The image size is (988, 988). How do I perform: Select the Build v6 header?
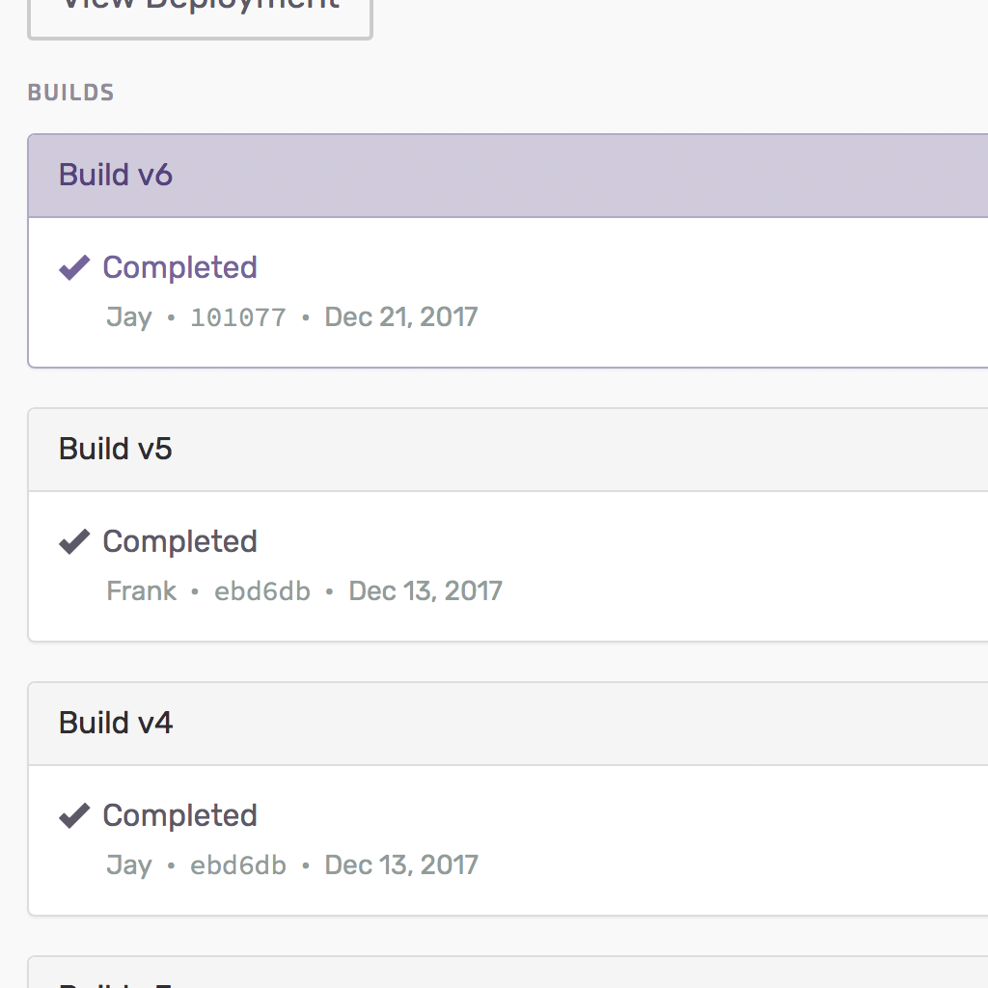(x=508, y=176)
